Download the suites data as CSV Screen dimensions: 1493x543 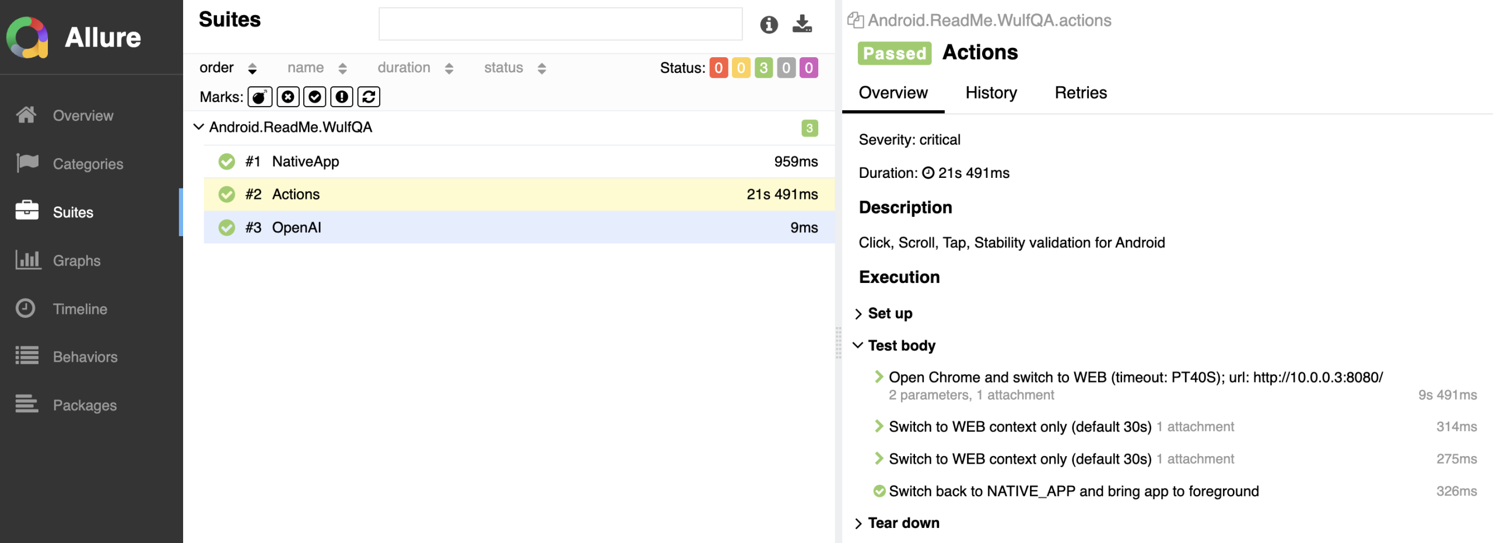(802, 24)
